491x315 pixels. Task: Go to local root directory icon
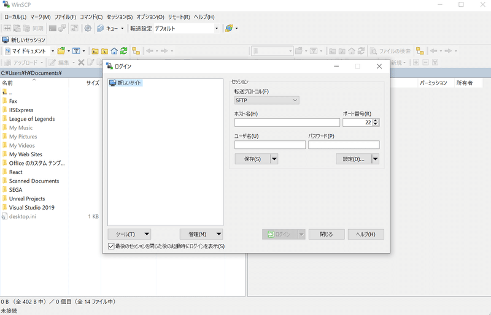(104, 51)
